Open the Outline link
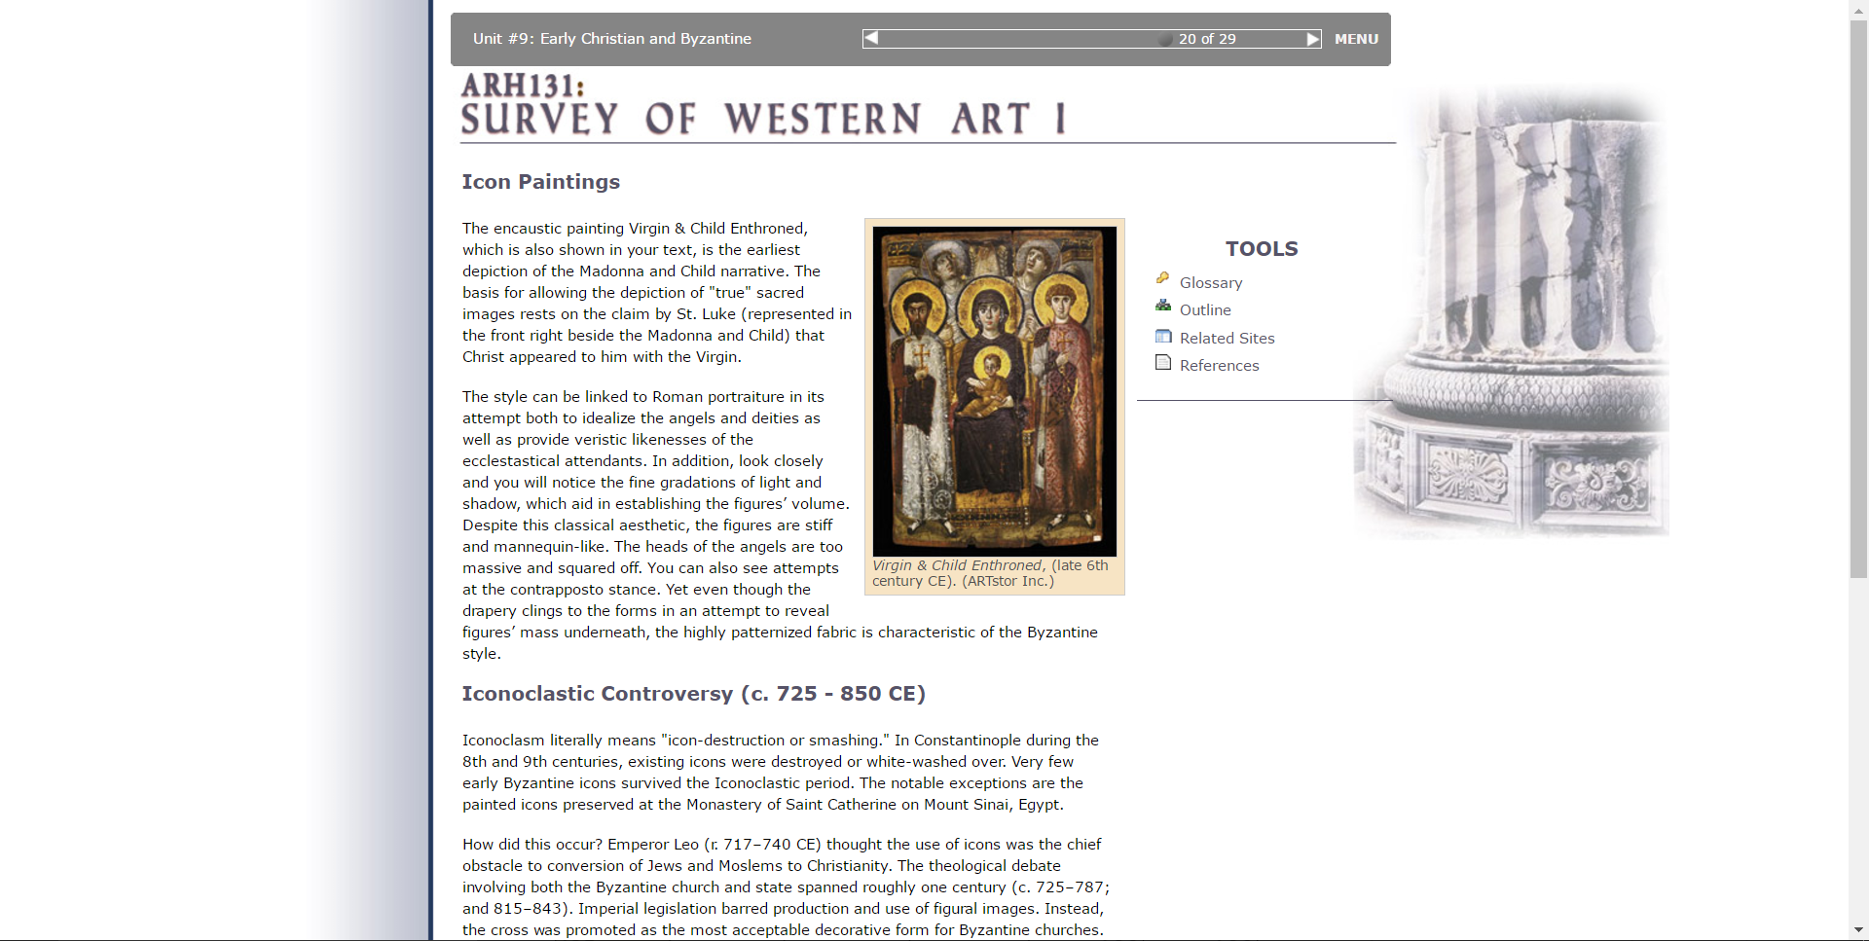This screenshot has height=941, width=1869. coord(1205,309)
